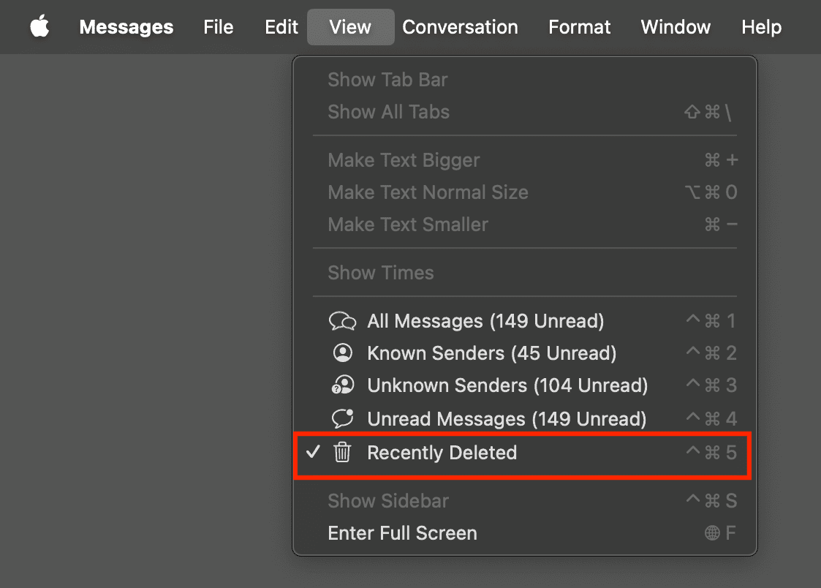The width and height of the screenshot is (821, 588).
Task: Choose Unread Messages (149 Unread) filter
Action: click(x=507, y=419)
